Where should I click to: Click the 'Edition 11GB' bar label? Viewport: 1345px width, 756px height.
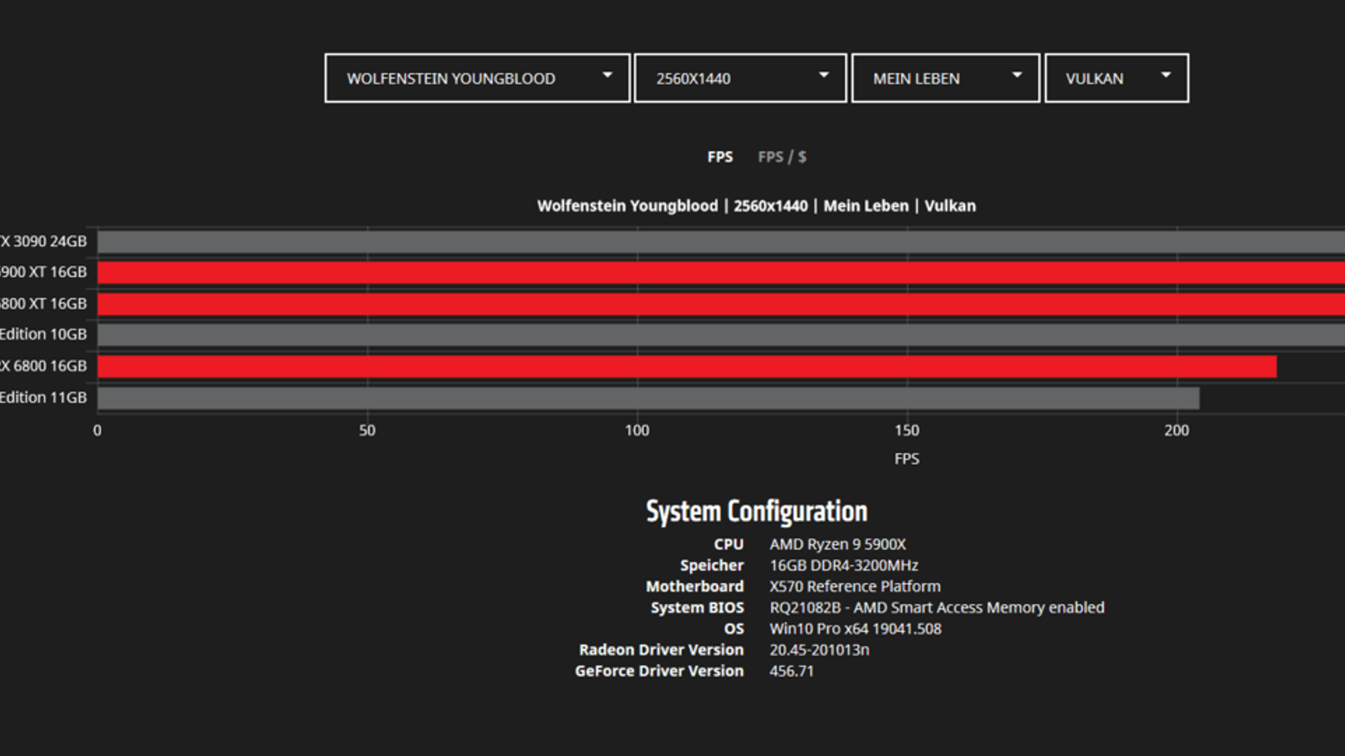pyautogui.click(x=44, y=398)
